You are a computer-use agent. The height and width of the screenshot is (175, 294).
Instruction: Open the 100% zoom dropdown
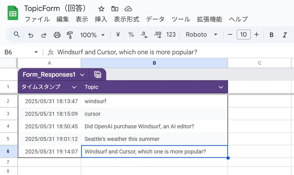pyautogui.click(x=93, y=35)
